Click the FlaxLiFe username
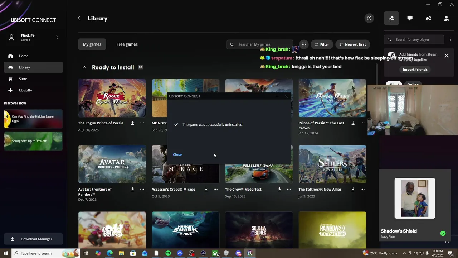This screenshot has width=458, height=258. tap(28, 35)
